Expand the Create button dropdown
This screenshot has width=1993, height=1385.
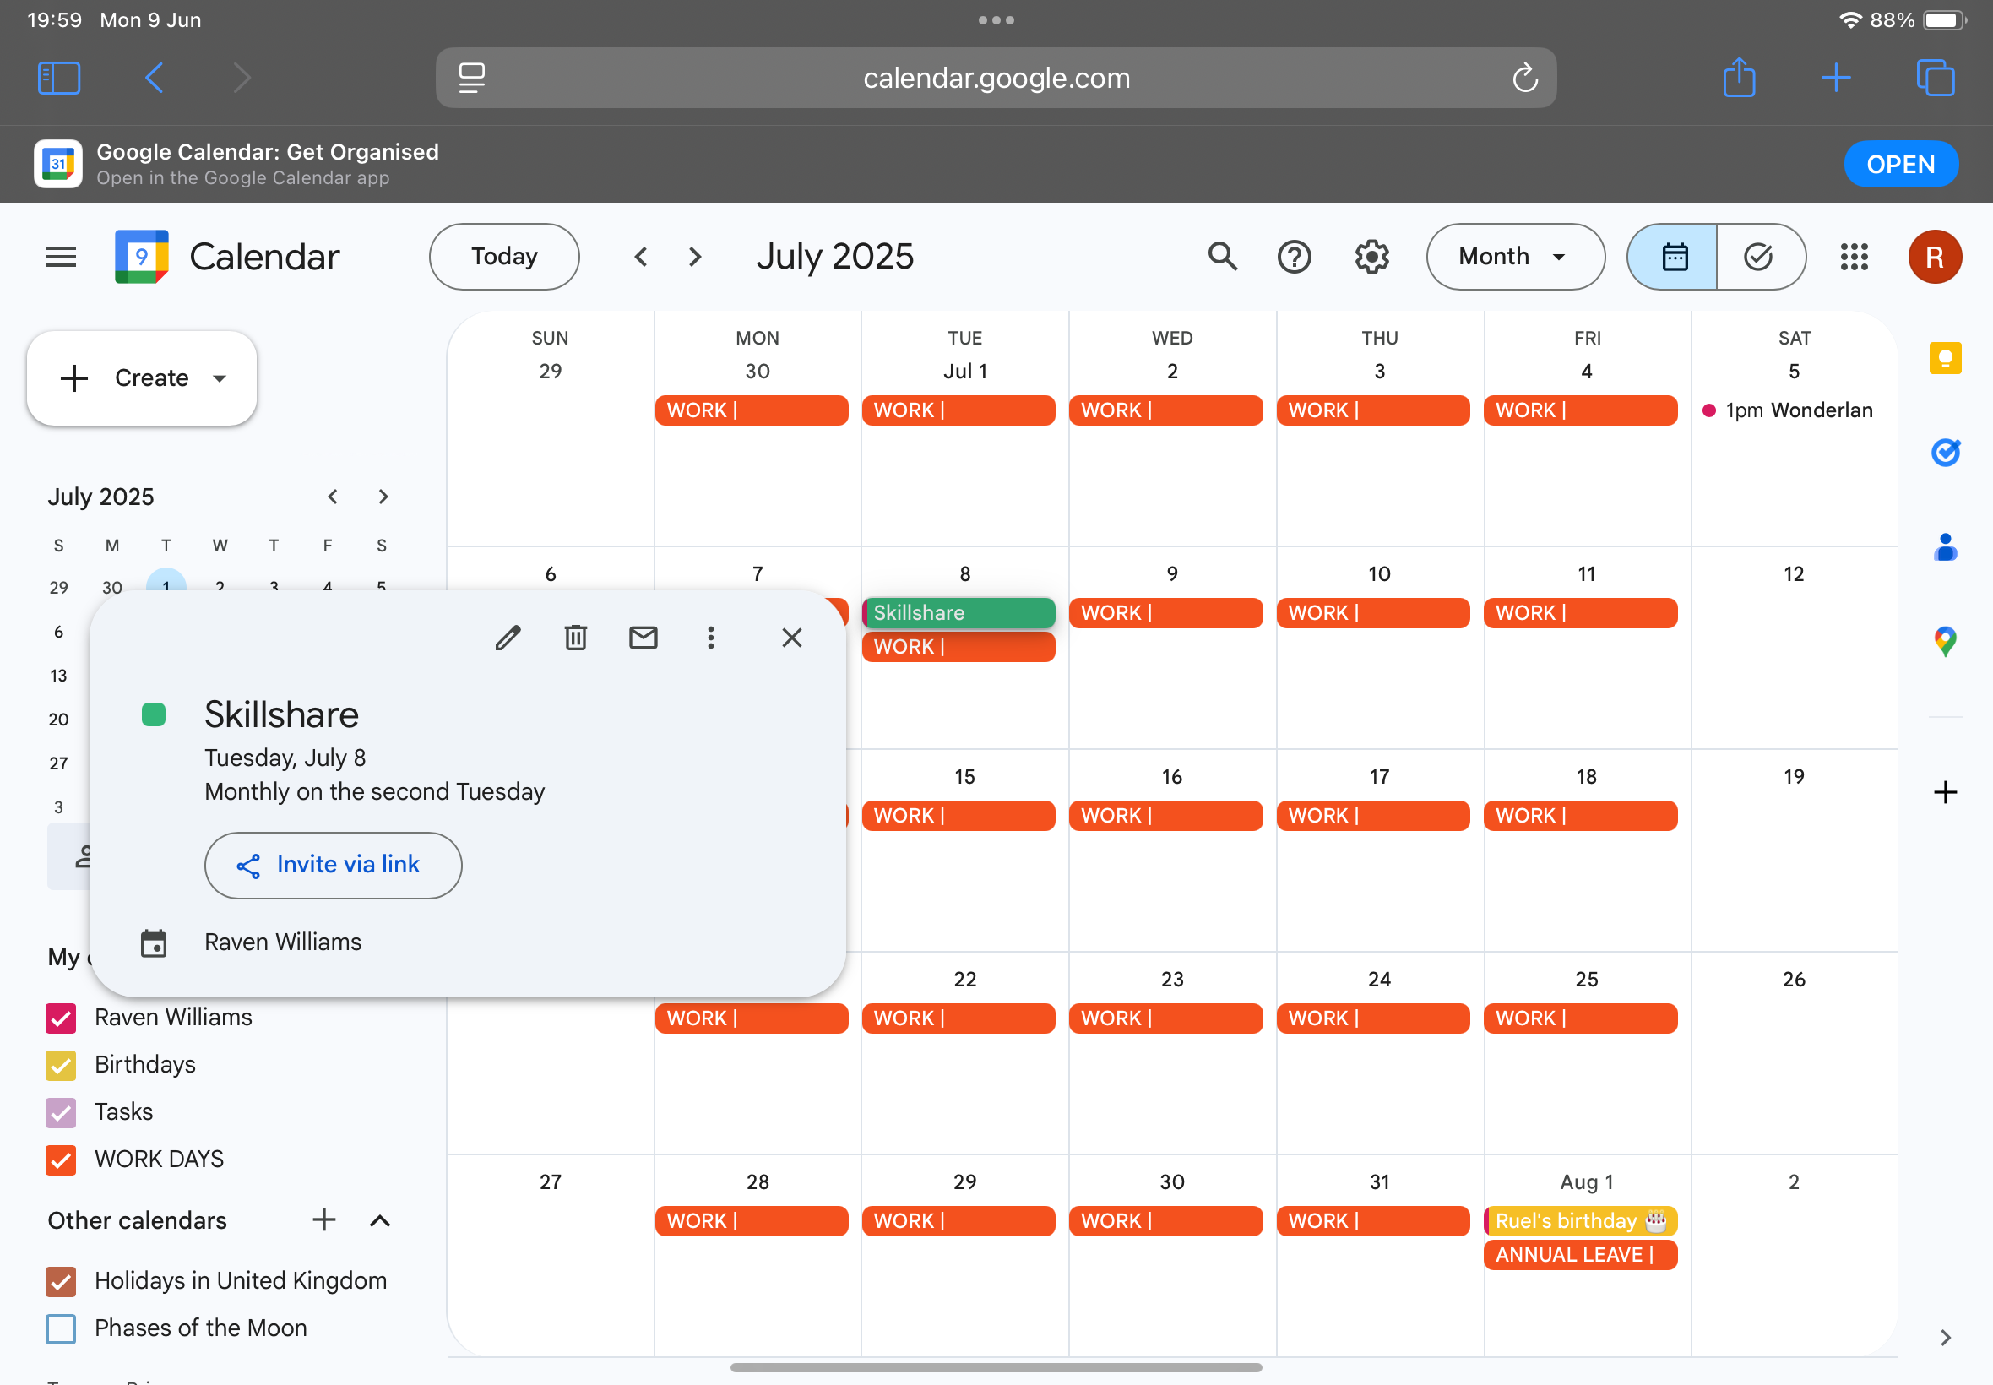point(220,378)
